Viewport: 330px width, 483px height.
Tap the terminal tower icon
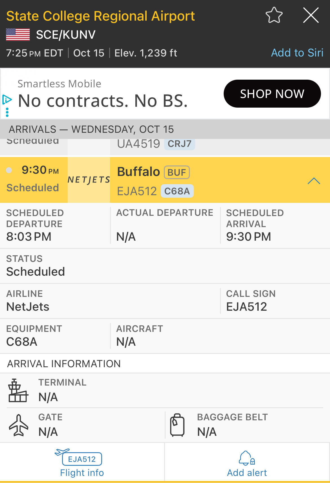coord(18,391)
